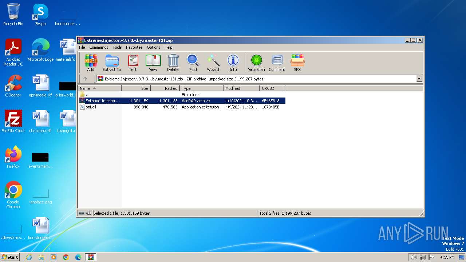466x262 pixels.
Task: Sort by the Type column header
Action: pyautogui.click(x=202, y=88)
